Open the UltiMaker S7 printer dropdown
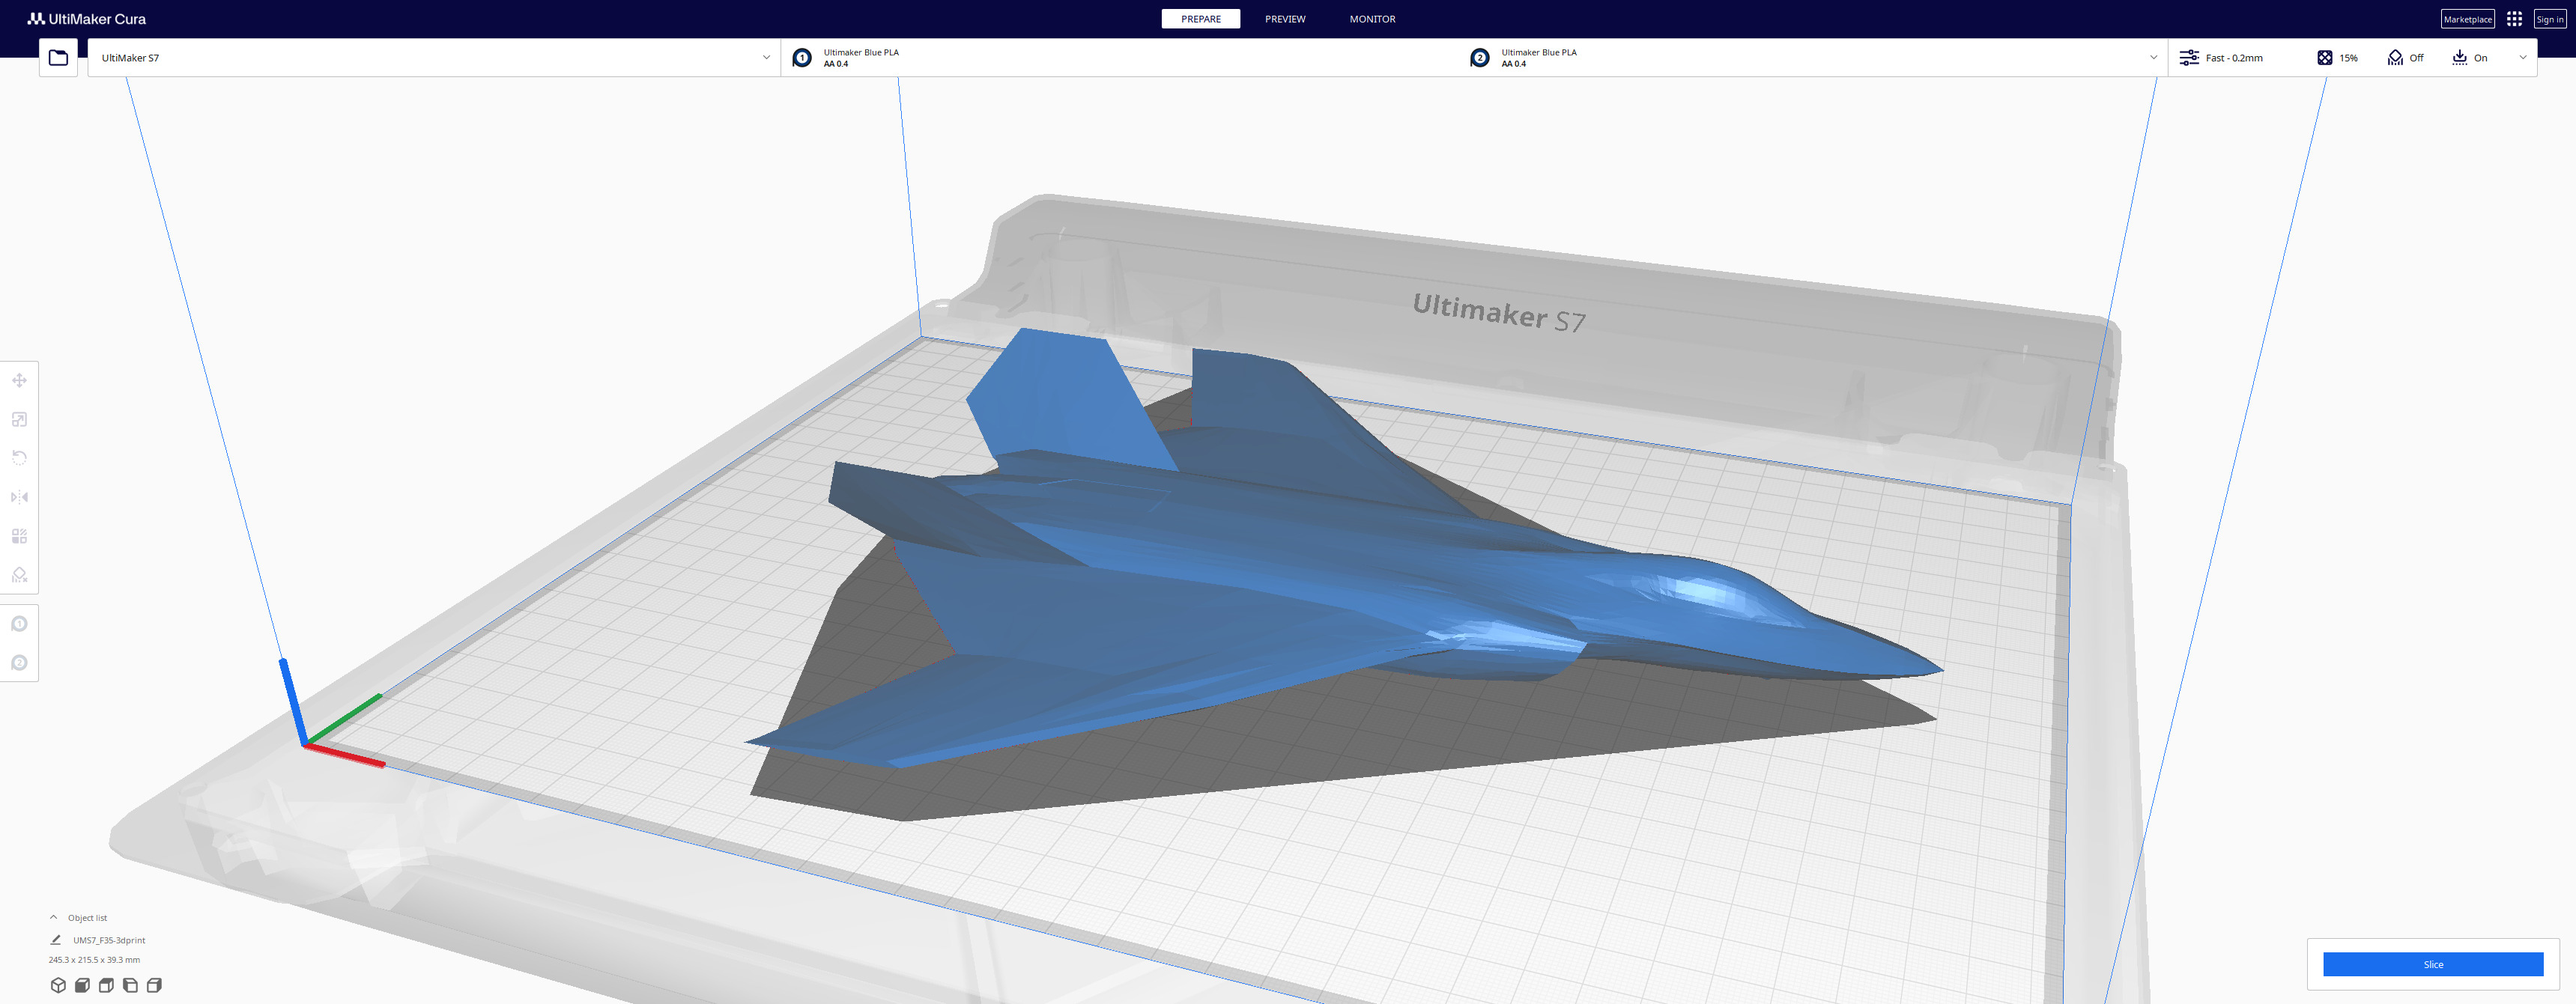Image resolution: width=2576 pixels, height=1004 pixels. tap(434, 58)
